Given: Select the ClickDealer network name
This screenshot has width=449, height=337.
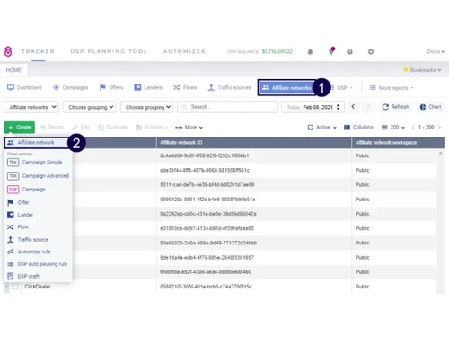Looking at the screenshot, I should (x=38, y=287).
